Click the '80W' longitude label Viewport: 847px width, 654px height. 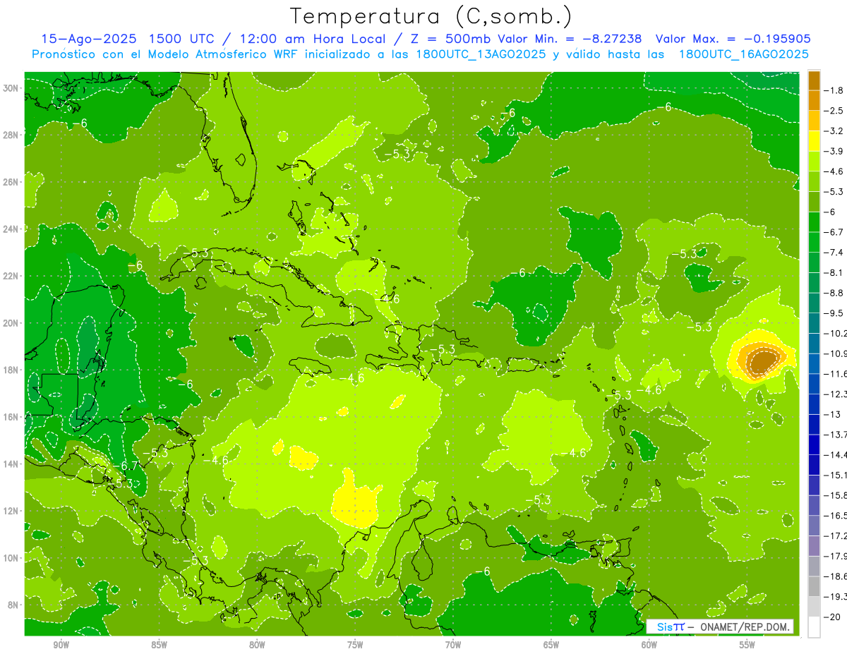point(257,645)
